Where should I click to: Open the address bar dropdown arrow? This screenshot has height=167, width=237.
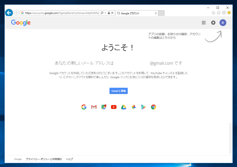[x=105, y=13]
